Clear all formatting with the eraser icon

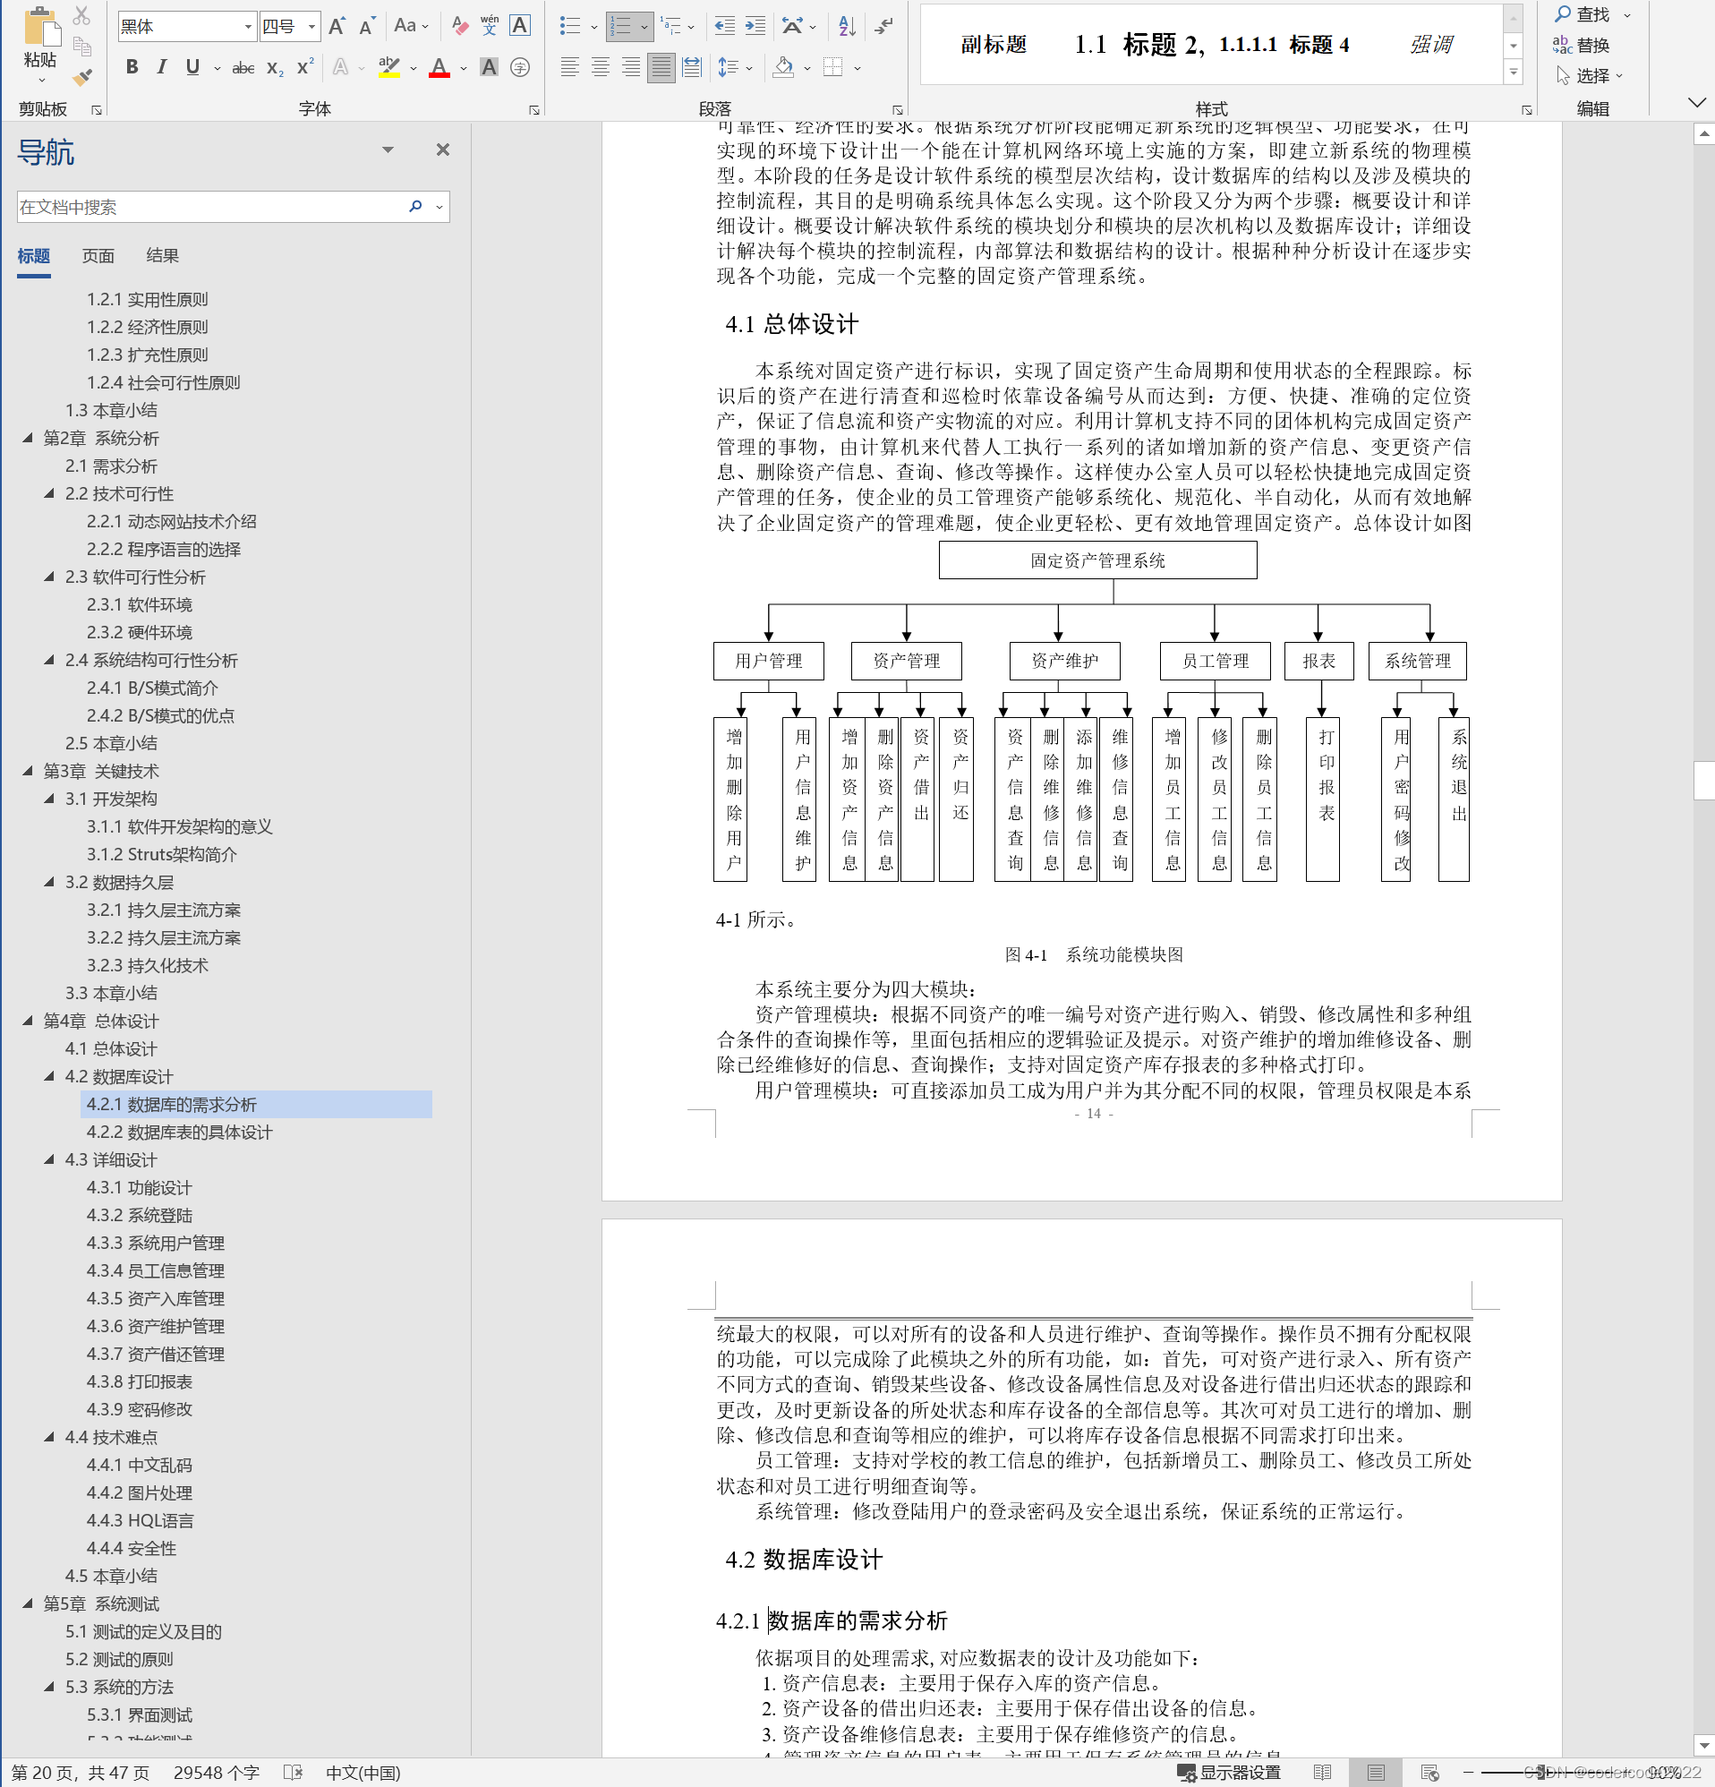[x=460, y=27]
